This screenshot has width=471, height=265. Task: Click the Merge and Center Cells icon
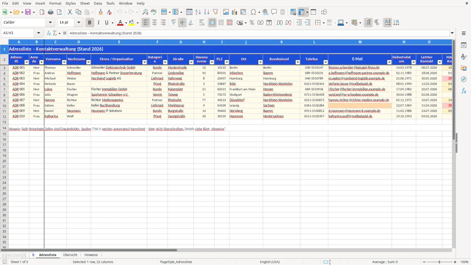point(212,23)
